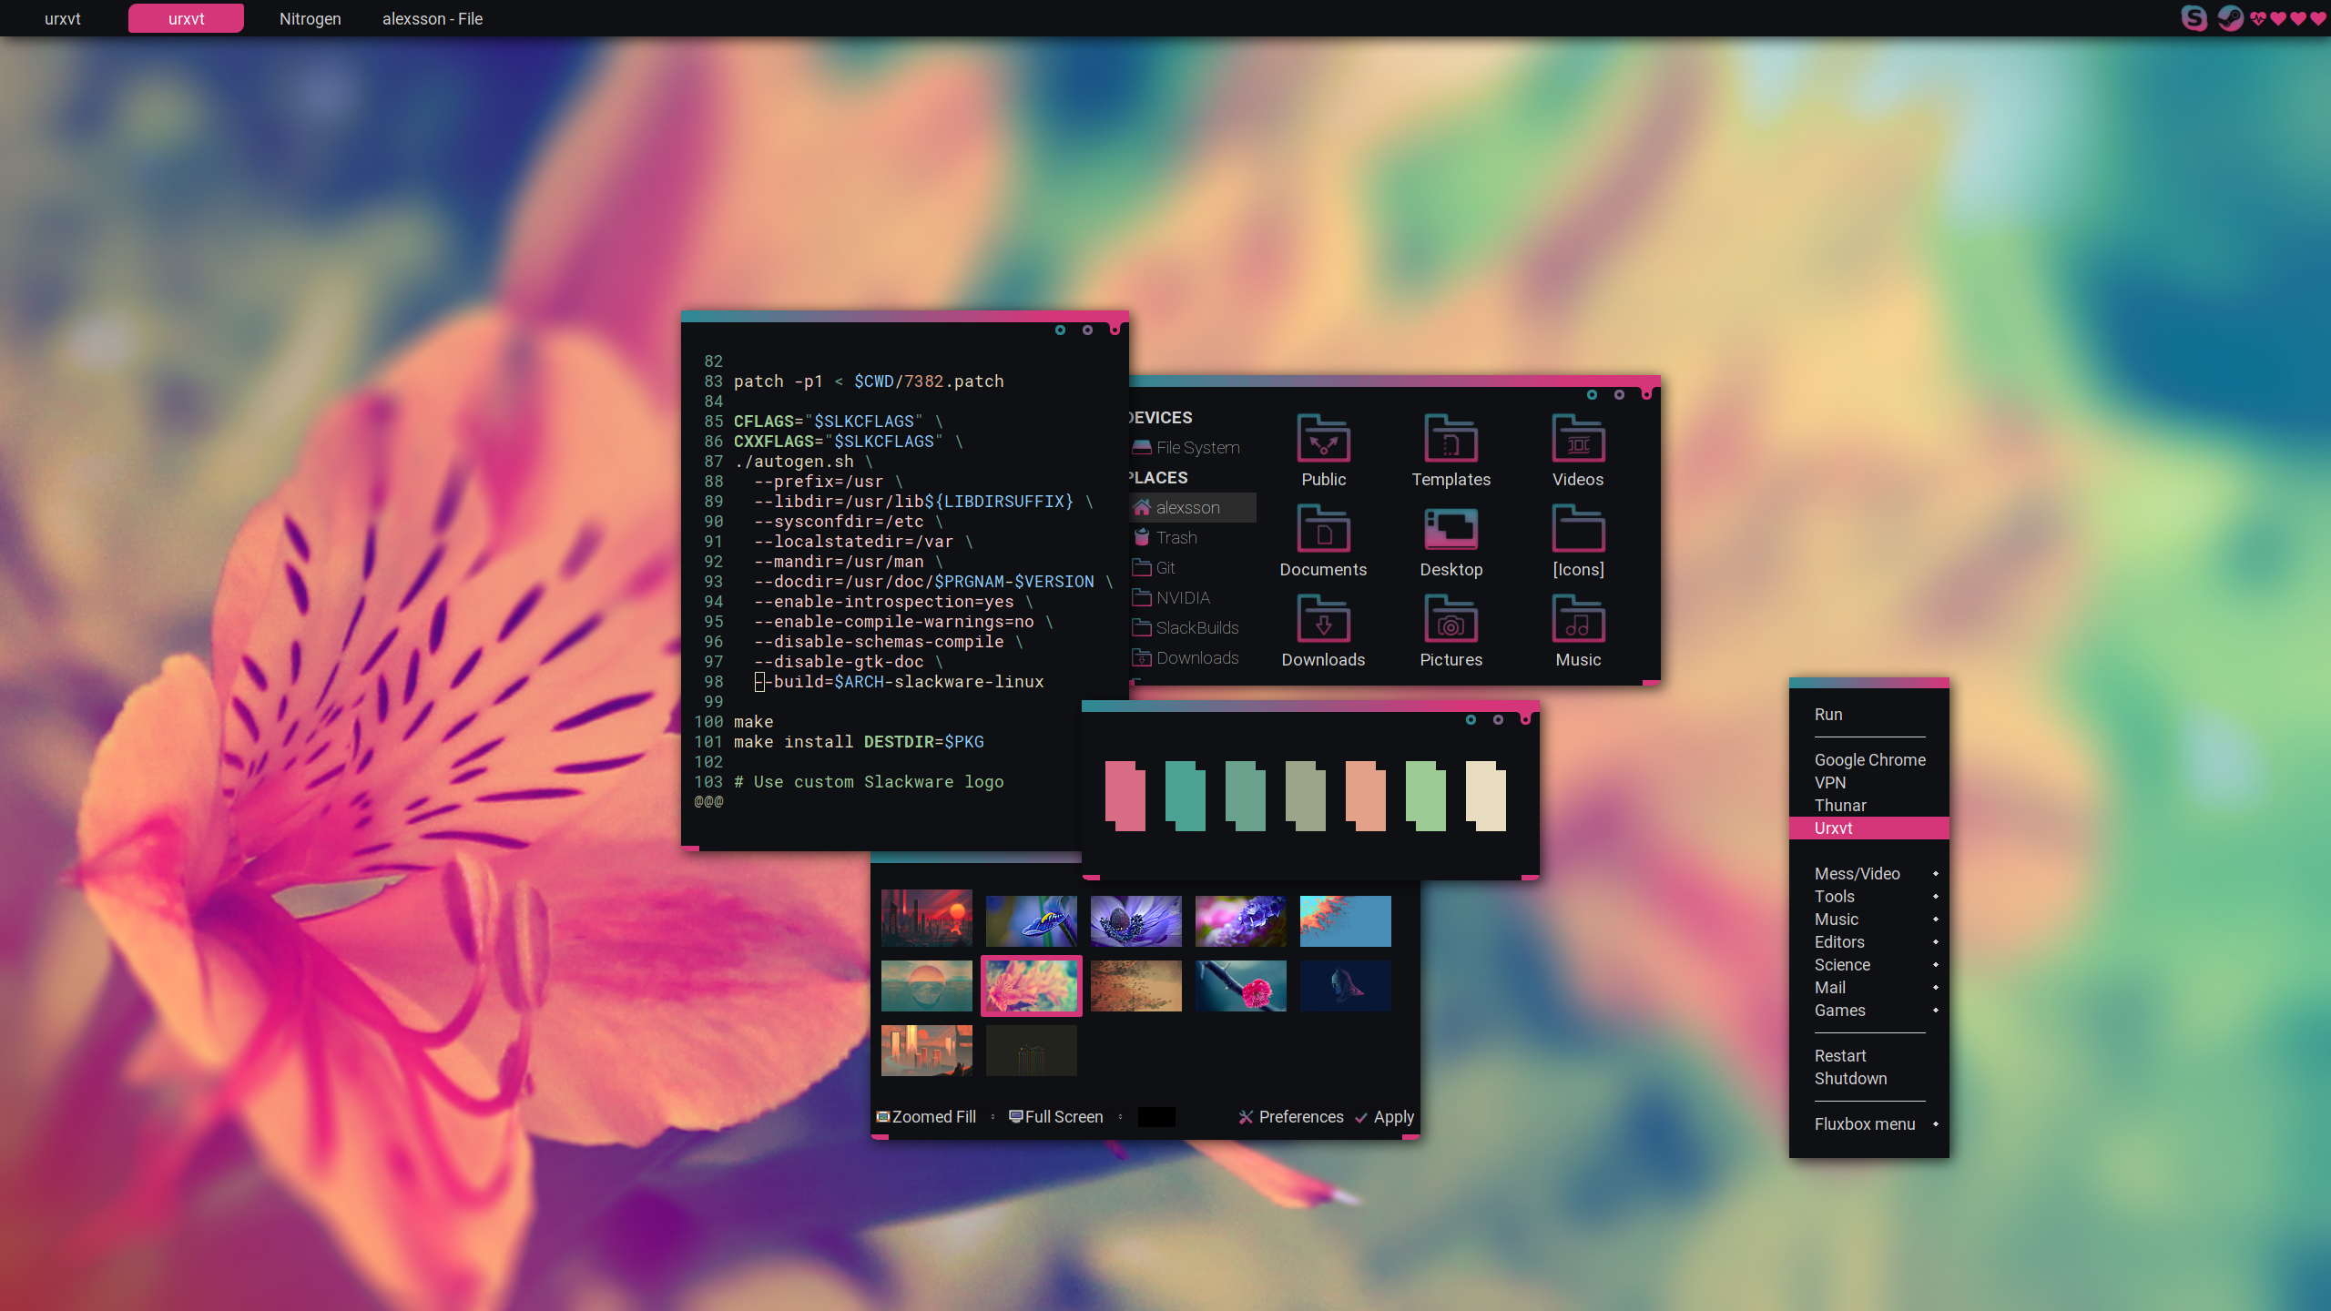
Task: Expand the Mess/Video submenu
Action: click(1858, 873)
